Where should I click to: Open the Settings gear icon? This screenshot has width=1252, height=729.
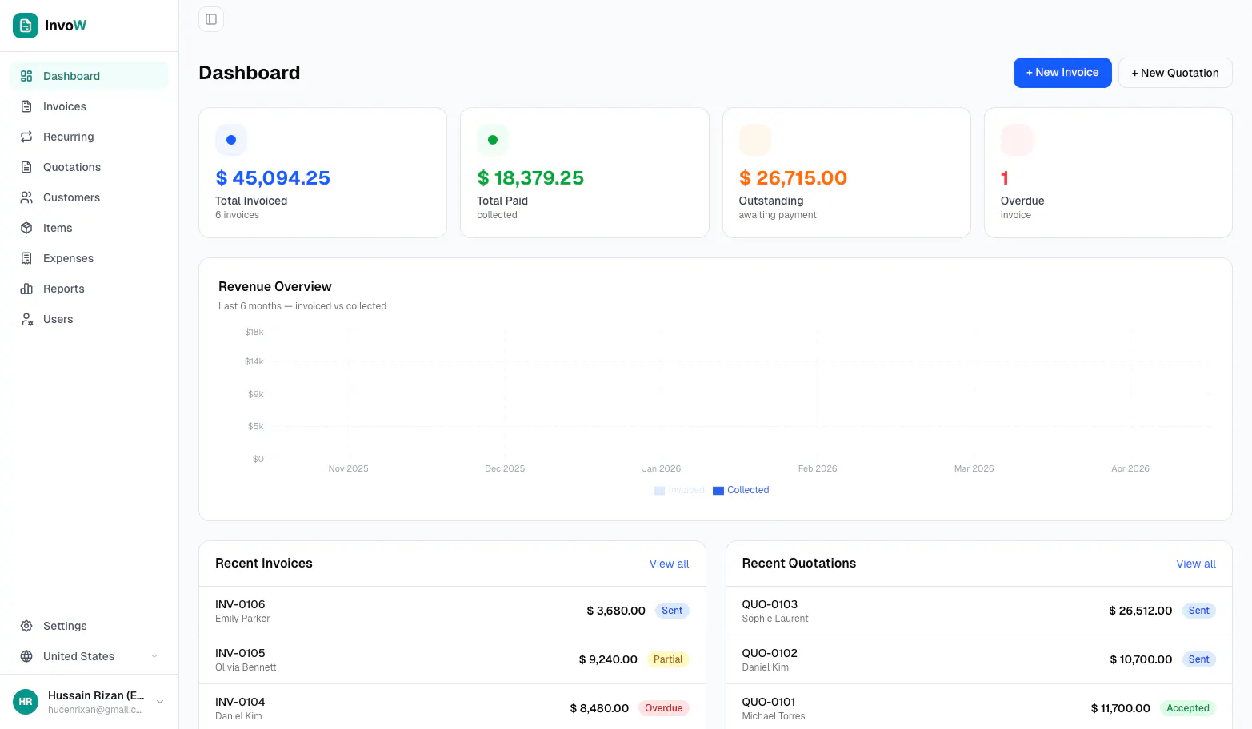tap(26, 626)
